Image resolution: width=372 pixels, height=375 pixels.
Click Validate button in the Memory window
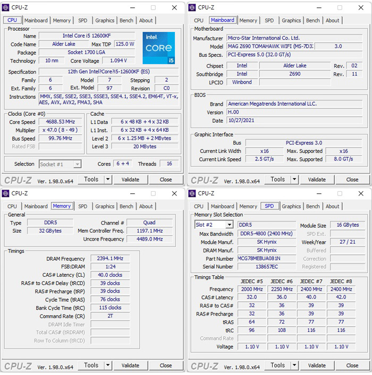tap(130, 365)
